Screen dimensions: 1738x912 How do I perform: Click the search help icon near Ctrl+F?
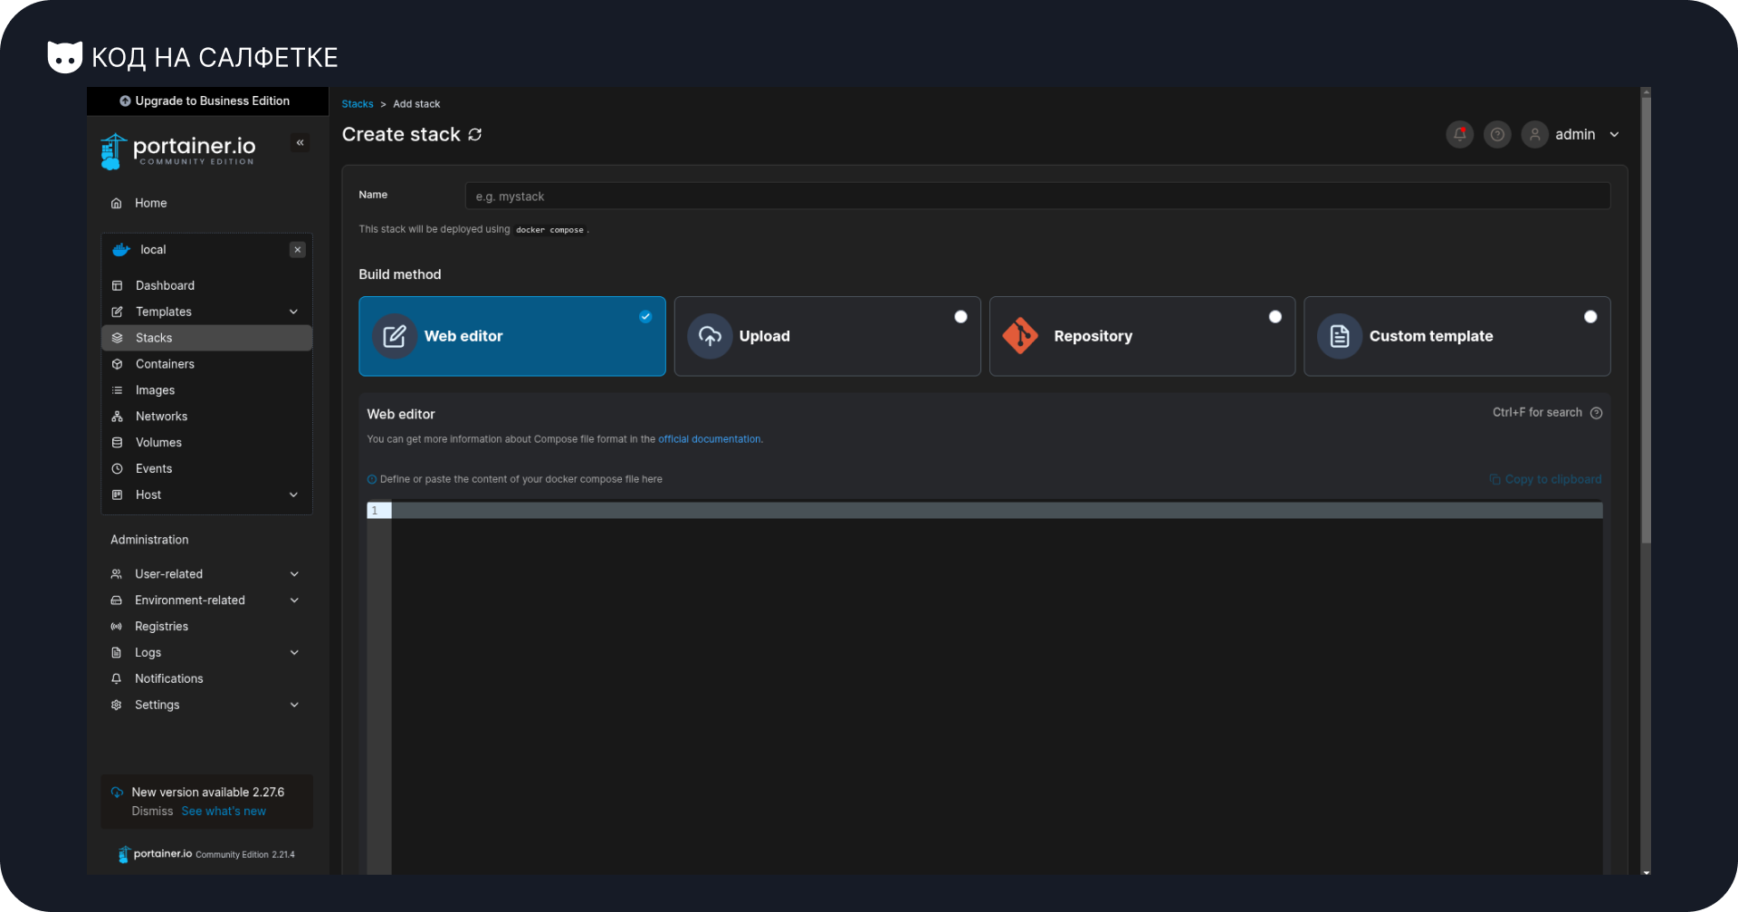tap(1596, 413)
